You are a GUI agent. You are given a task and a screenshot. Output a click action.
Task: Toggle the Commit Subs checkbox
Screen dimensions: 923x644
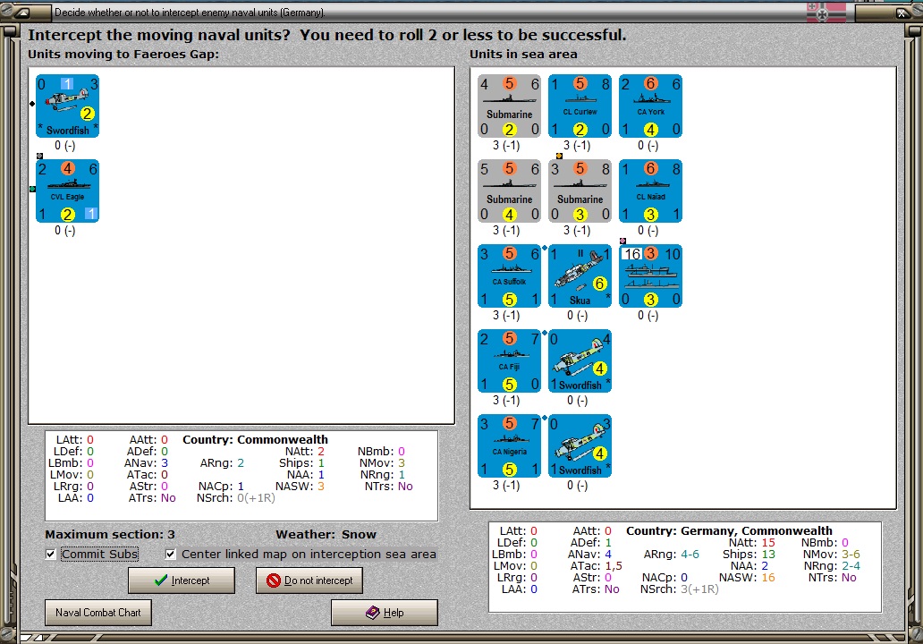pyautogui.click(x=51, y=554)
